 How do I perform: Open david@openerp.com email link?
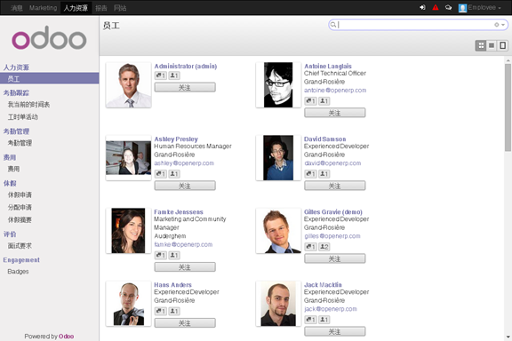(x=332, y=163)
